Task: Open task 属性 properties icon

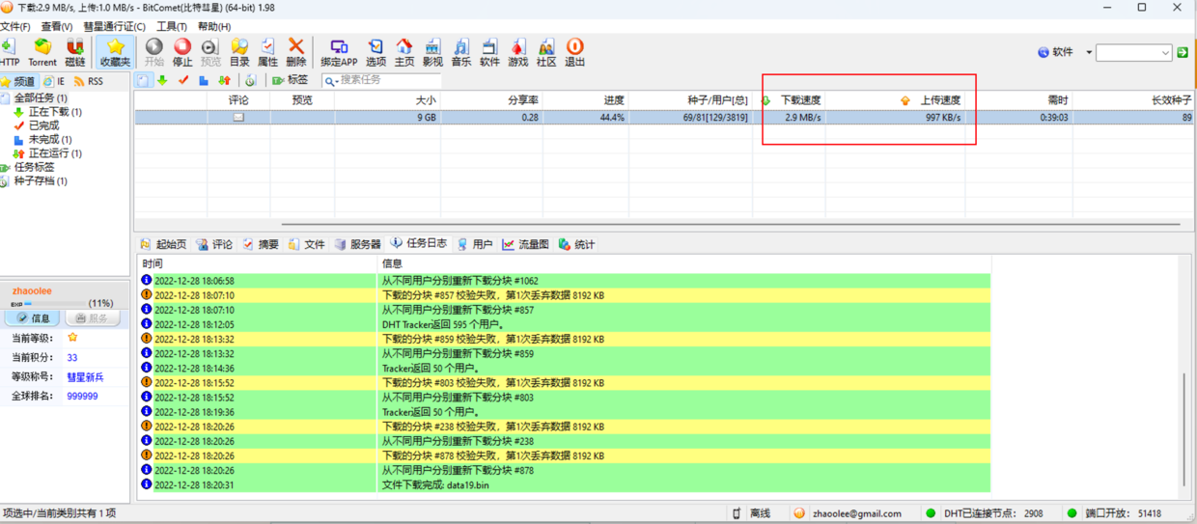Action: tap(267, 52)
